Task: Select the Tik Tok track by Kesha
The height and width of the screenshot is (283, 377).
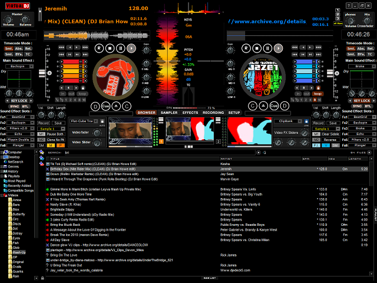Action: 207,164
